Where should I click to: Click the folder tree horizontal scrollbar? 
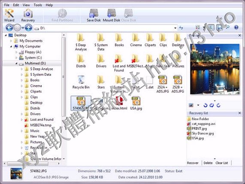click(x=27, y=163)
